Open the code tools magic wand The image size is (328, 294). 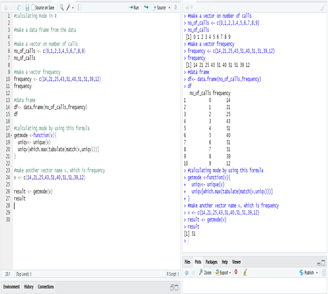(70, 8)
